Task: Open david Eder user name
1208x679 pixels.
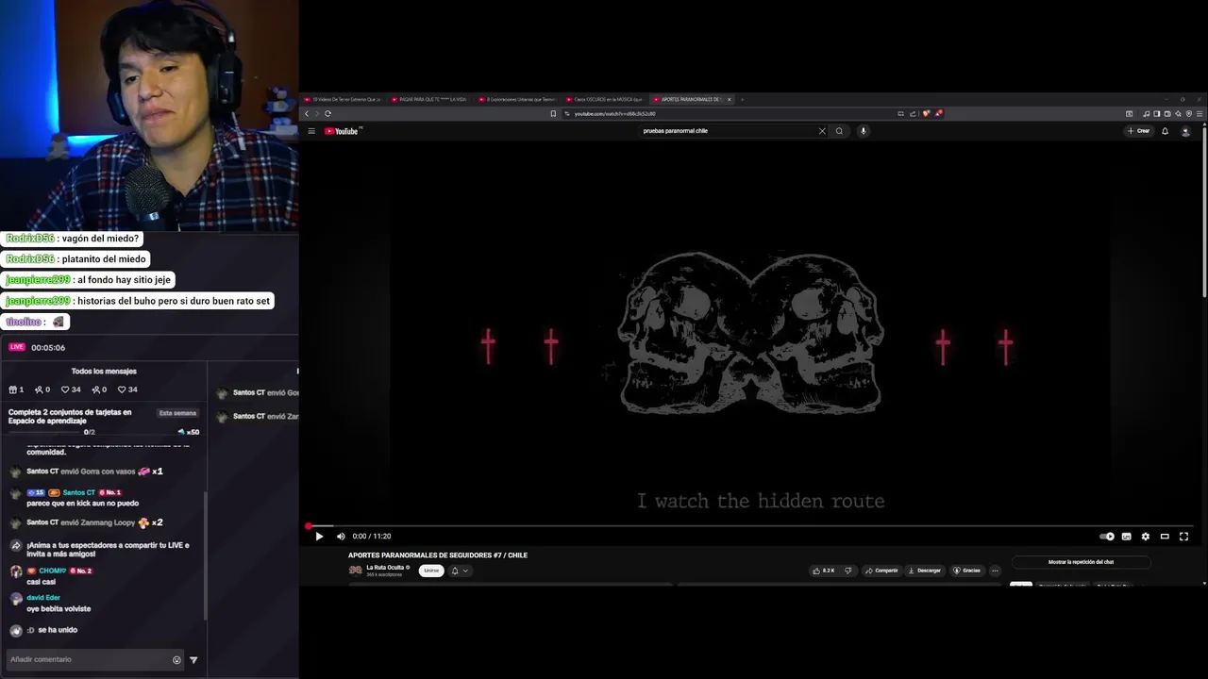Action: (43, 598)
